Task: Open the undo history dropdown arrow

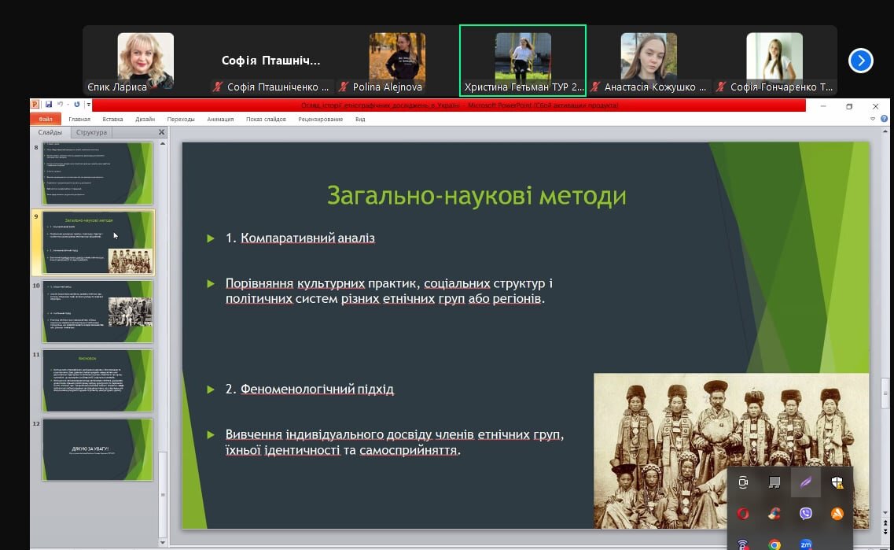Action: click(68, 105)
